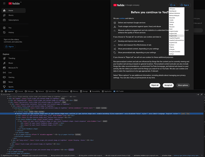Viewport: 205px width, 157px height.
Task: Choose English (US) in the language list
Action: coord(176,36)
